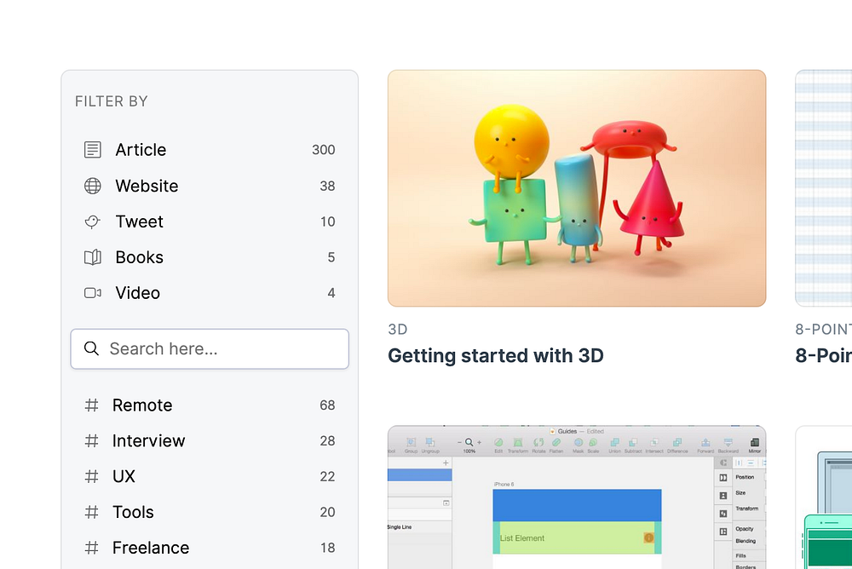Viewport: 852px width, 569px height.
Task: Filter by Article type
Action: click(210, 149)
